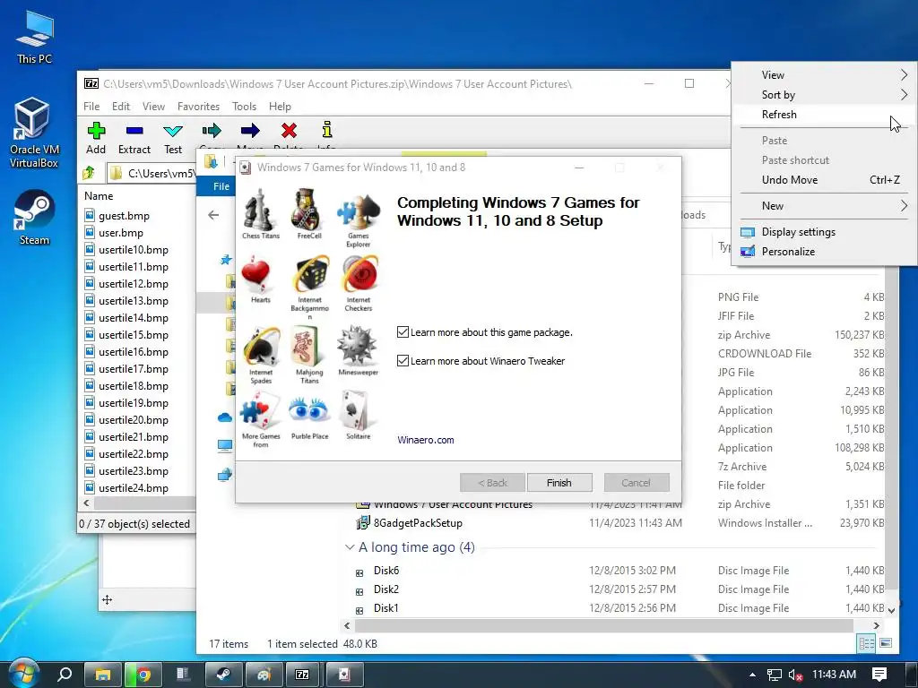Choose Undo Move from context menu
918x688 pixels.
825,180
